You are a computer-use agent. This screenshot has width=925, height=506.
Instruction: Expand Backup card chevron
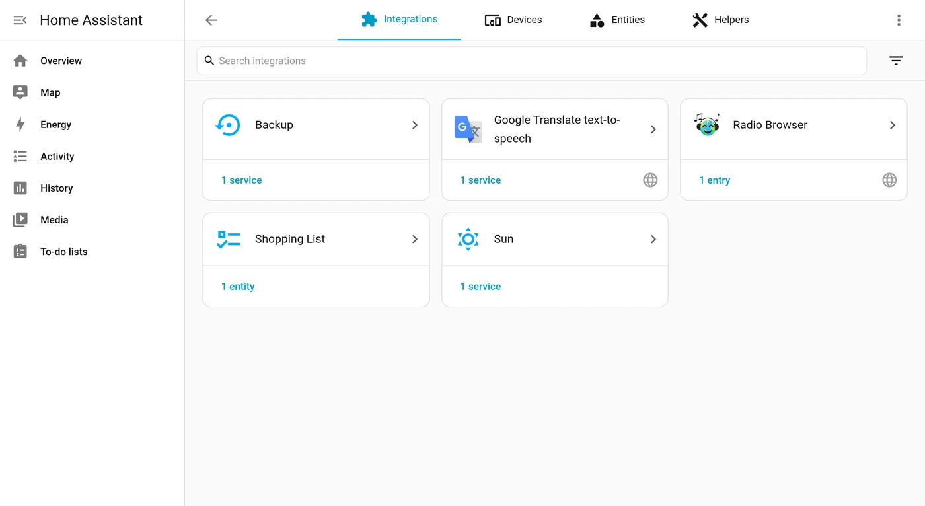point(415,125)
